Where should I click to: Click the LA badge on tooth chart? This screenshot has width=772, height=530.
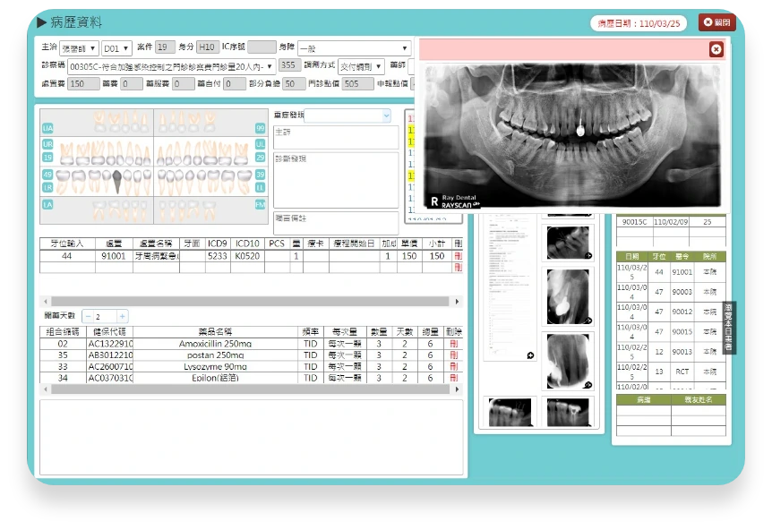47,205
